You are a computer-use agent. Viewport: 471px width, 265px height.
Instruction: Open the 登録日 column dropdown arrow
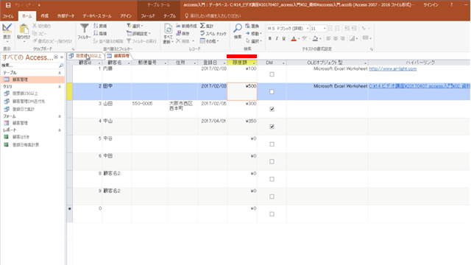point(224,63)
